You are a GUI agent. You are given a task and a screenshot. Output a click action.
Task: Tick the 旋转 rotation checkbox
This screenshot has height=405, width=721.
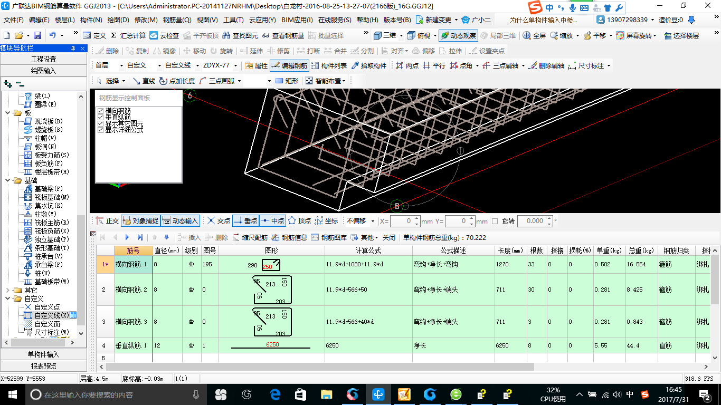495,221
